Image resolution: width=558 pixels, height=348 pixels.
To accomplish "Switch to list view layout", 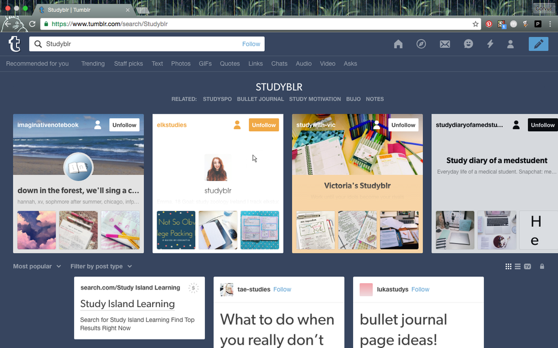I will [x=518, y=266].
